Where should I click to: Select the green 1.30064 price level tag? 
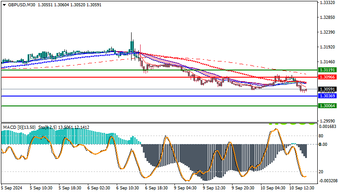[327, 106]
